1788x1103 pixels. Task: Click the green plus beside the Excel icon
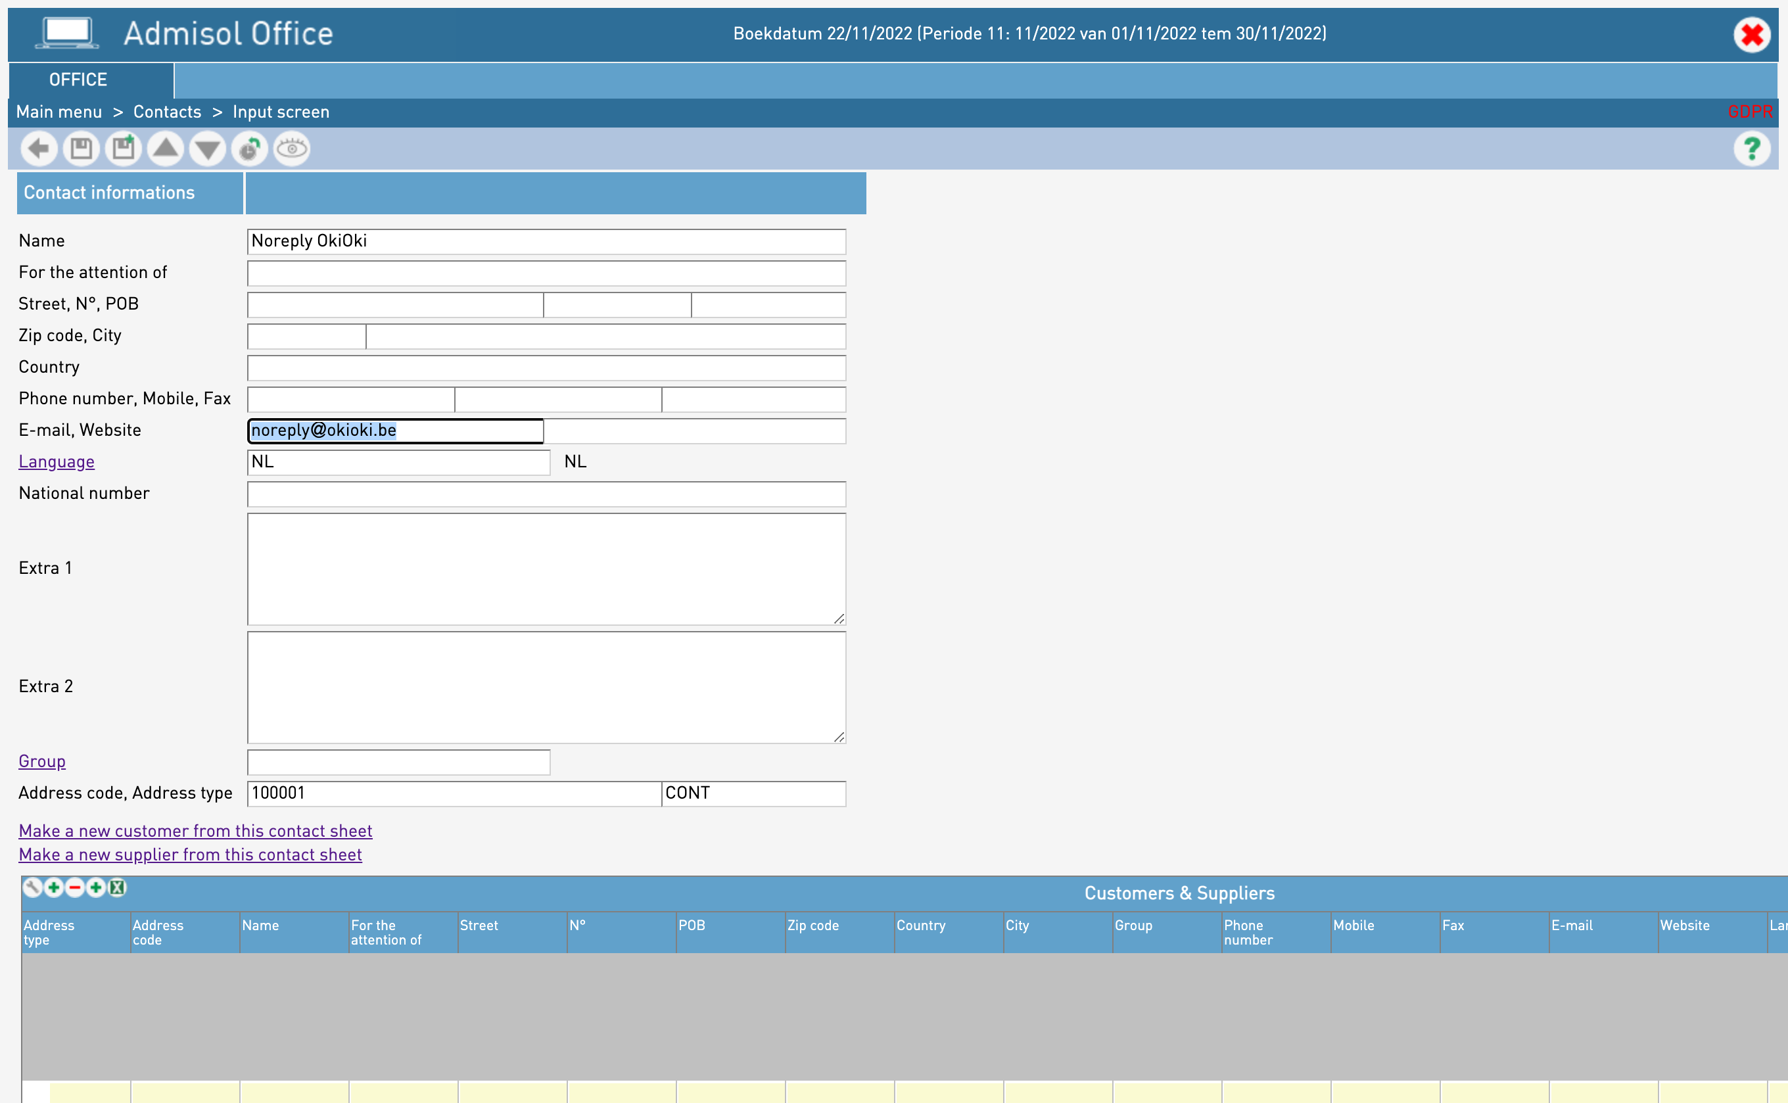click(x=96, y=888)
